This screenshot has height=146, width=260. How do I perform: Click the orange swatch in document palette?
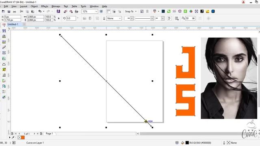coord(23,137)
